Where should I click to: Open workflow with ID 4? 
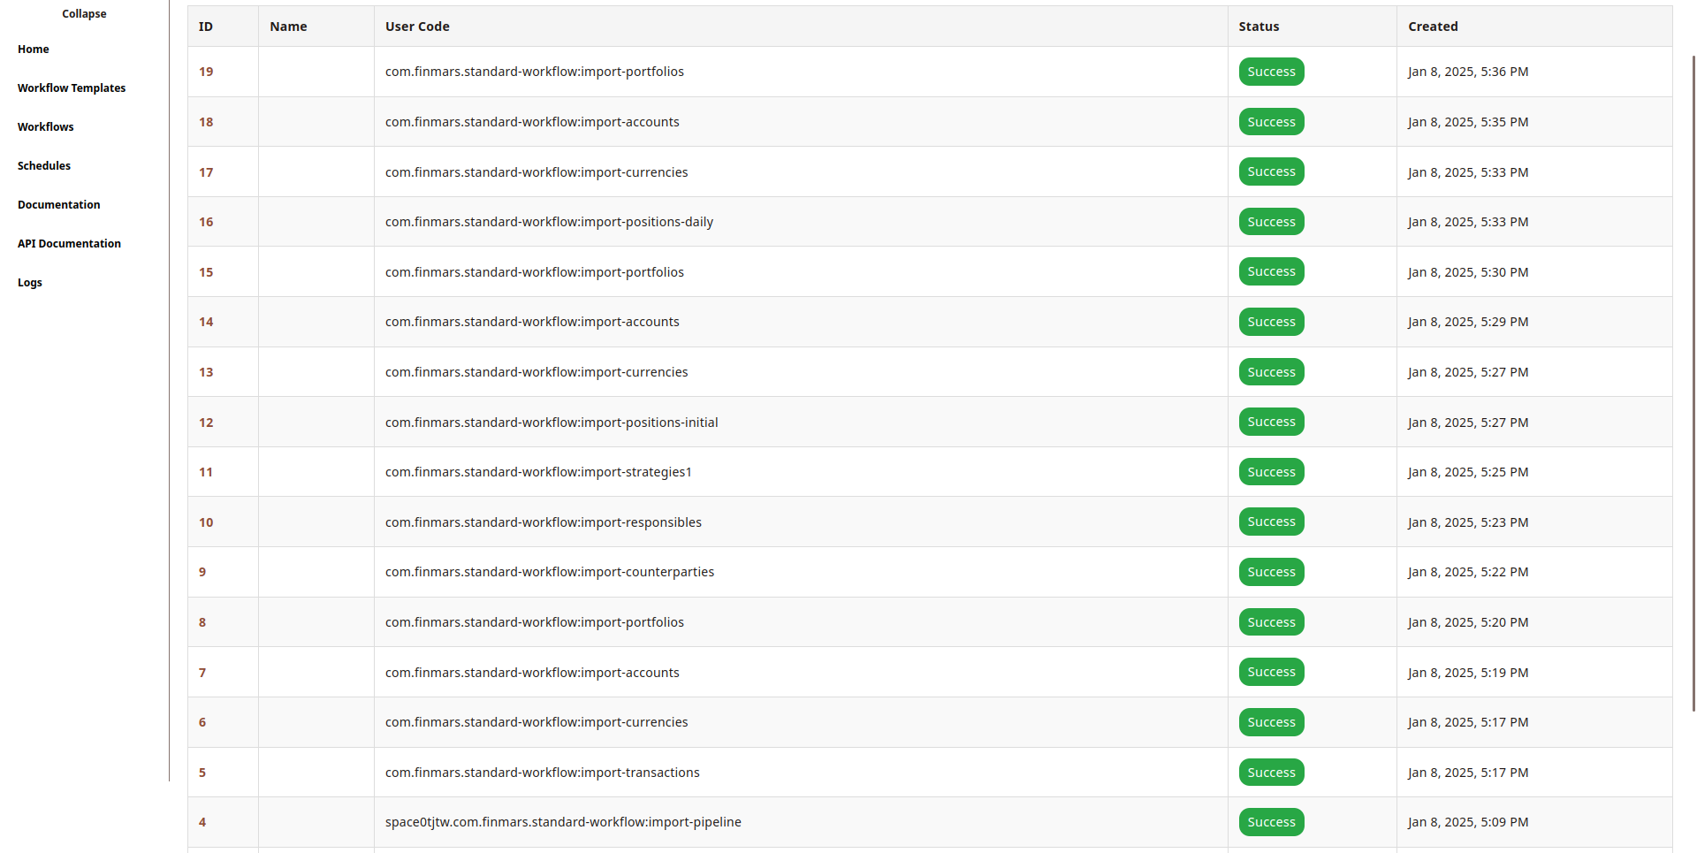(202, 822)
